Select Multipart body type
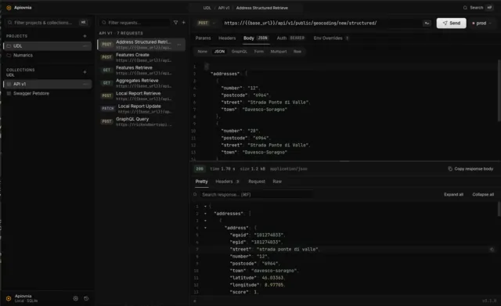Image resolution: width=501 pixels, height=306 pixels. (279, 52)
